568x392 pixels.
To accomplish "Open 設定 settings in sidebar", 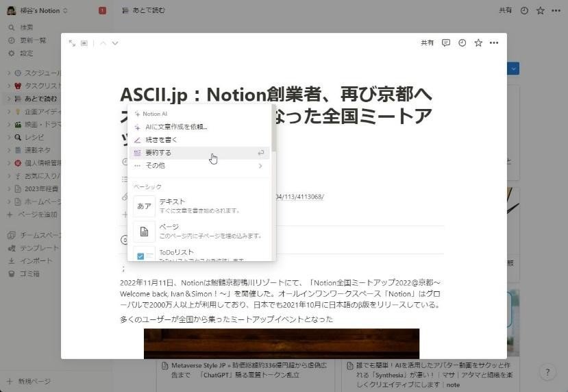I will click(27, 53).
